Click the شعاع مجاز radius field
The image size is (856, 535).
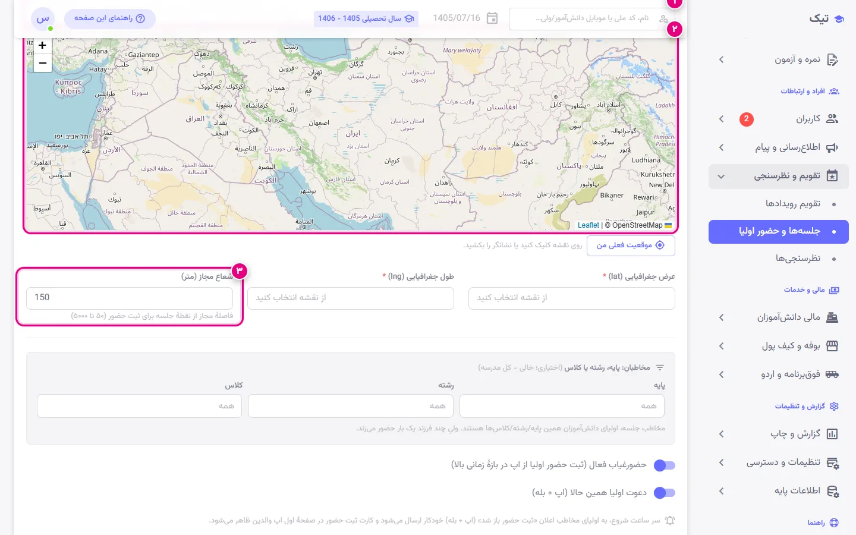click(x=130, y=298)
